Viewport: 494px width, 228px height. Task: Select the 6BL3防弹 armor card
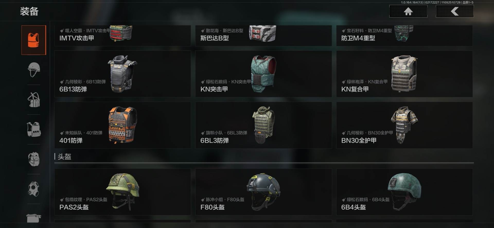coord(263,125)
